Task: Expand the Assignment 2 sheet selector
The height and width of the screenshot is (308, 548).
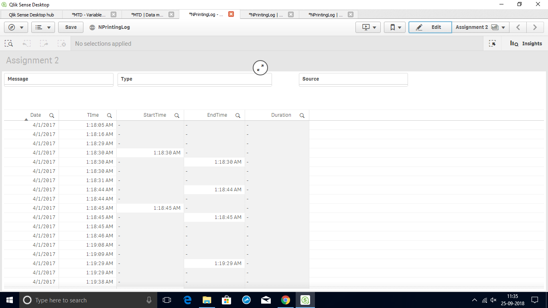Action: (481, 27)
